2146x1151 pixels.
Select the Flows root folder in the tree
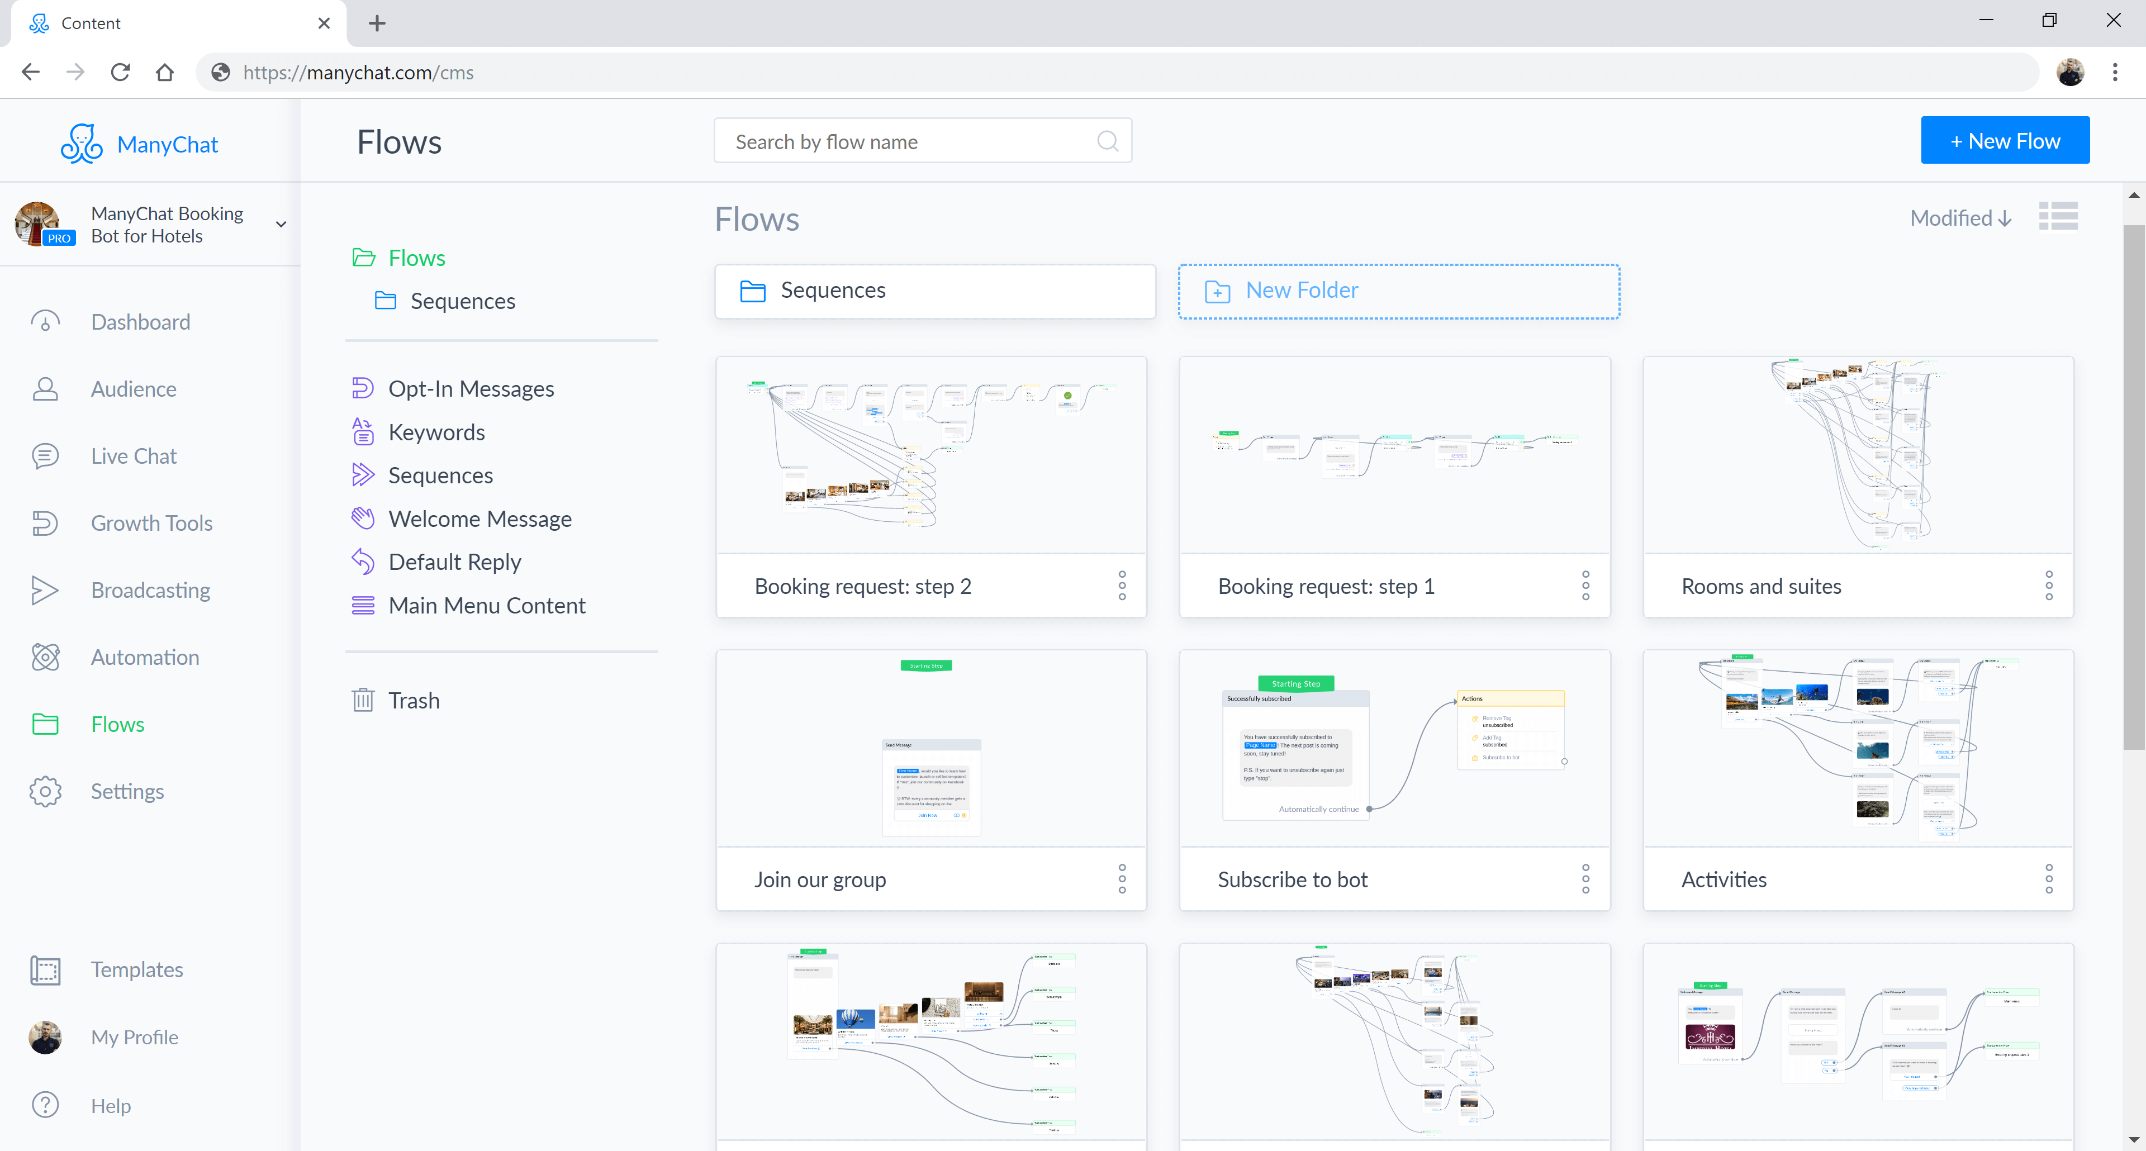(x=399, y=258)
